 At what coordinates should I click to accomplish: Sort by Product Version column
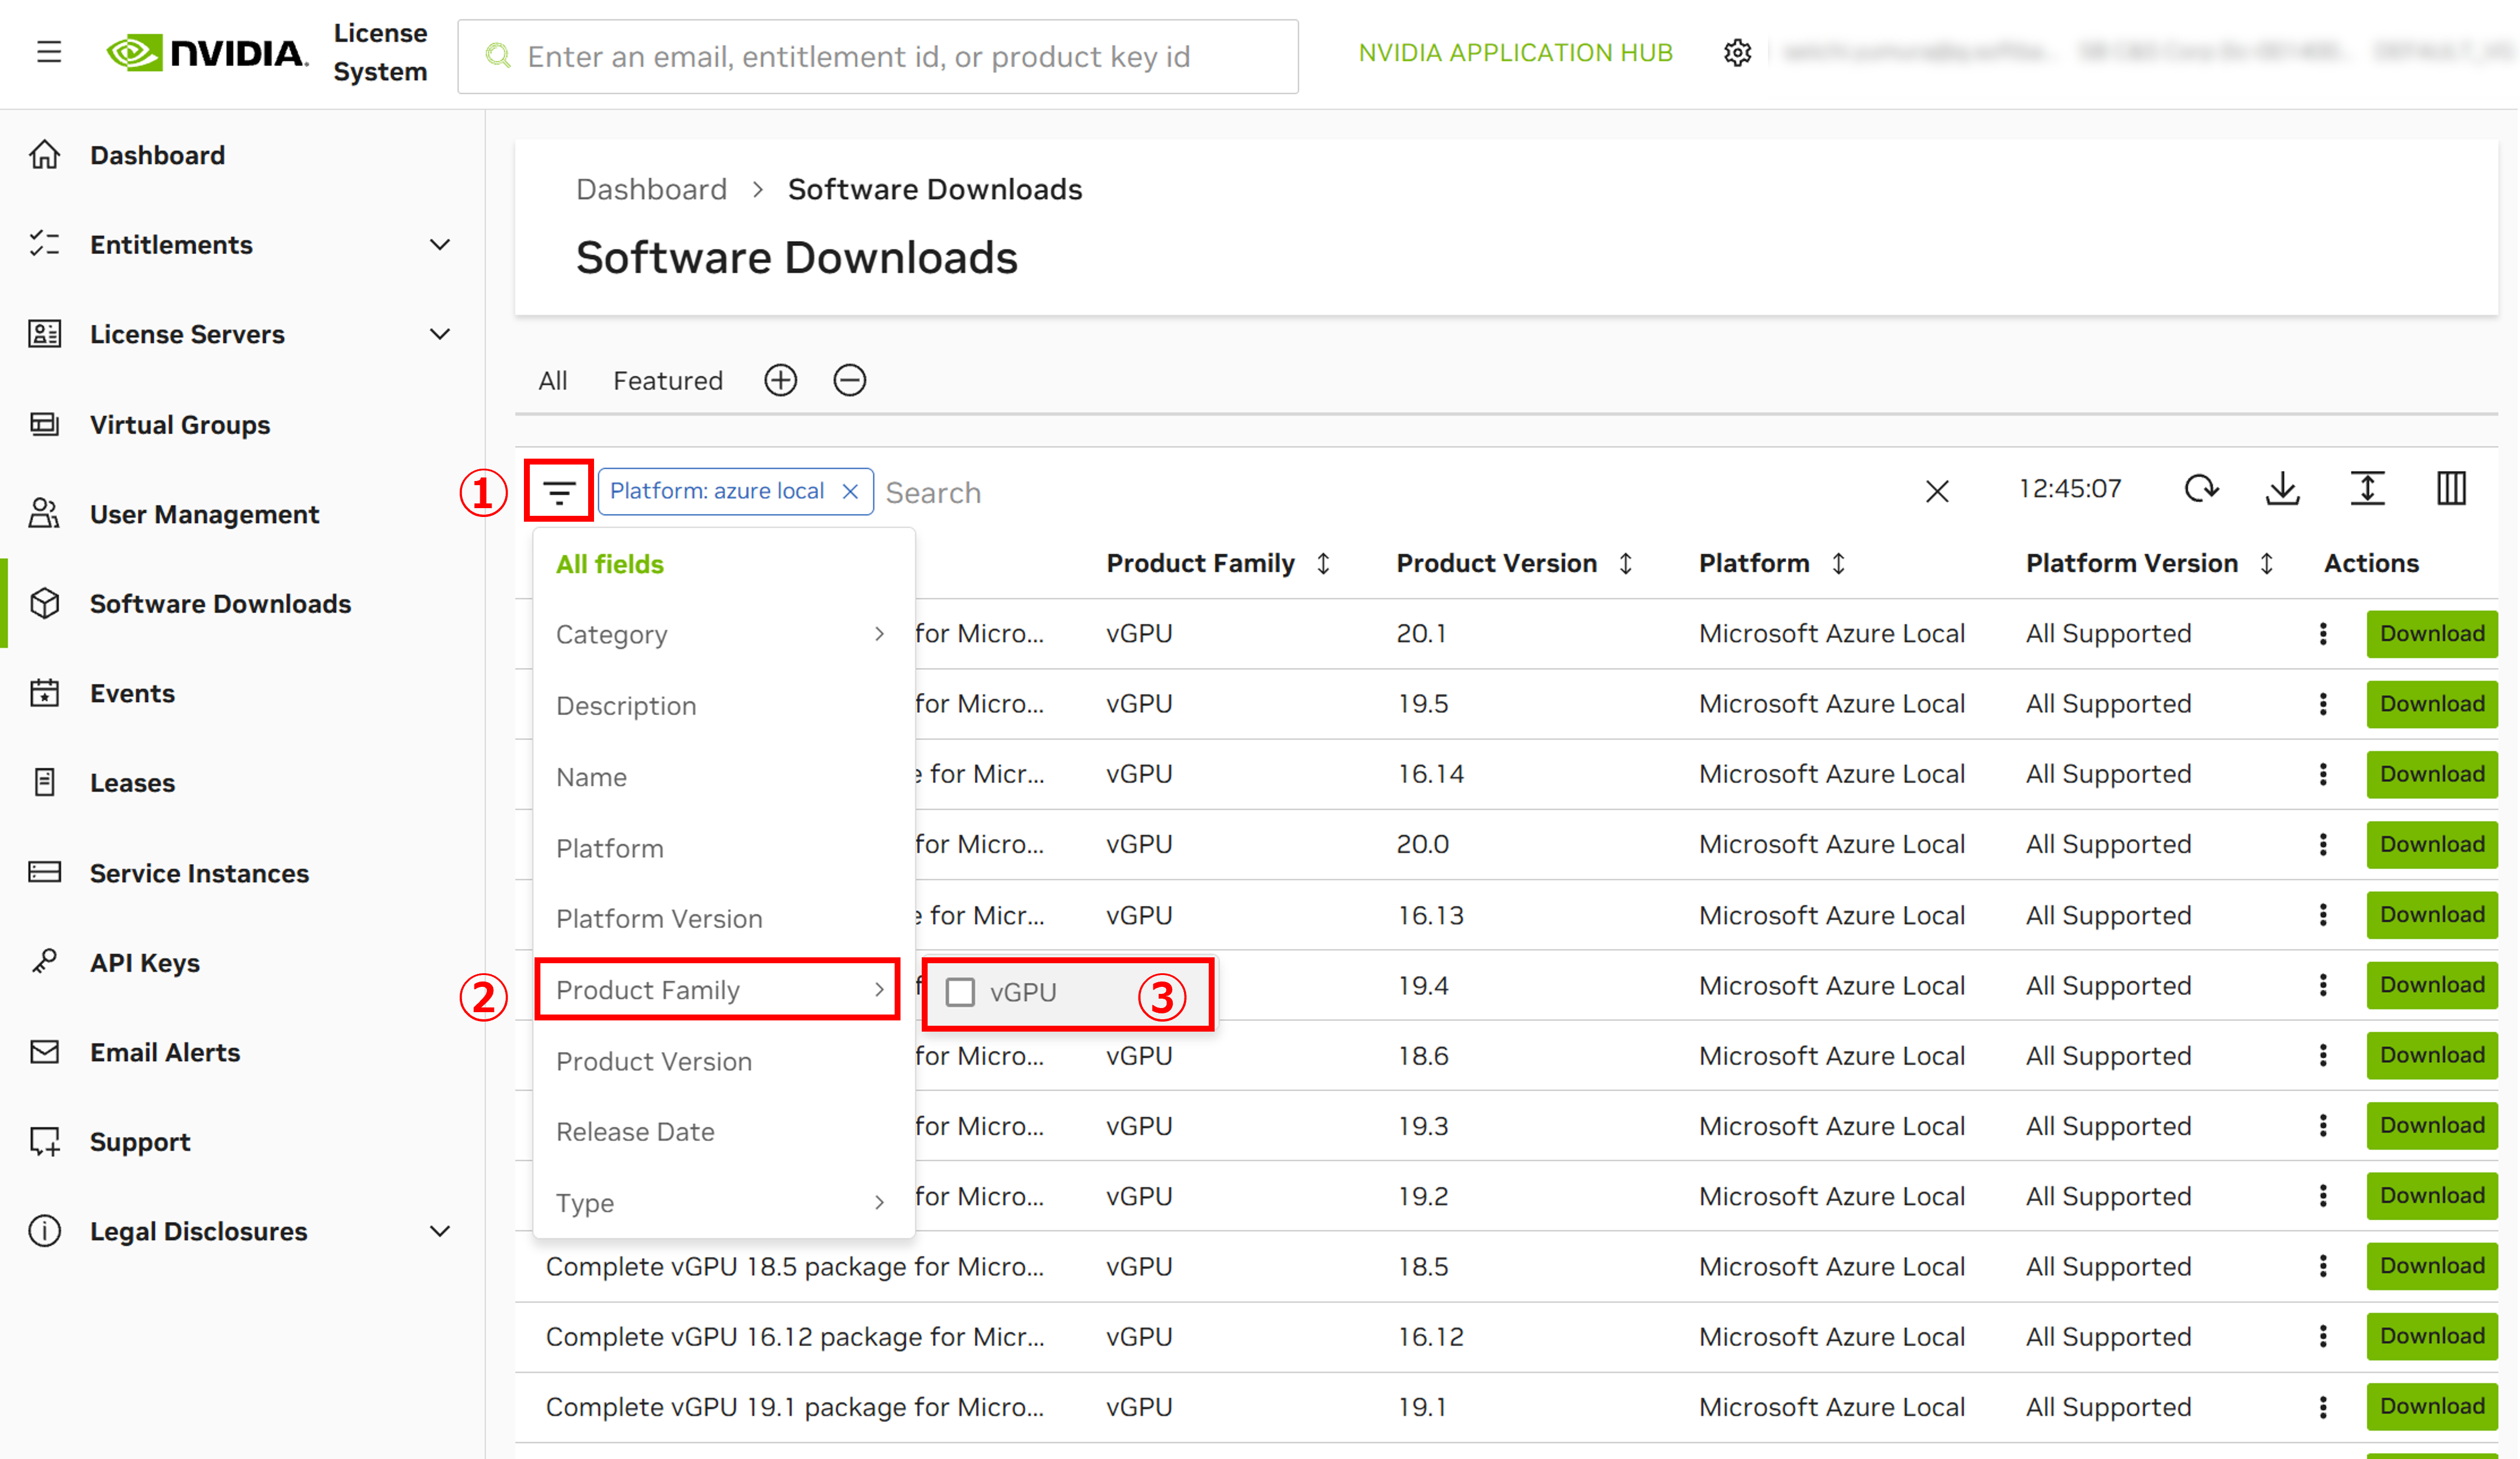(x=1626, y=564)
